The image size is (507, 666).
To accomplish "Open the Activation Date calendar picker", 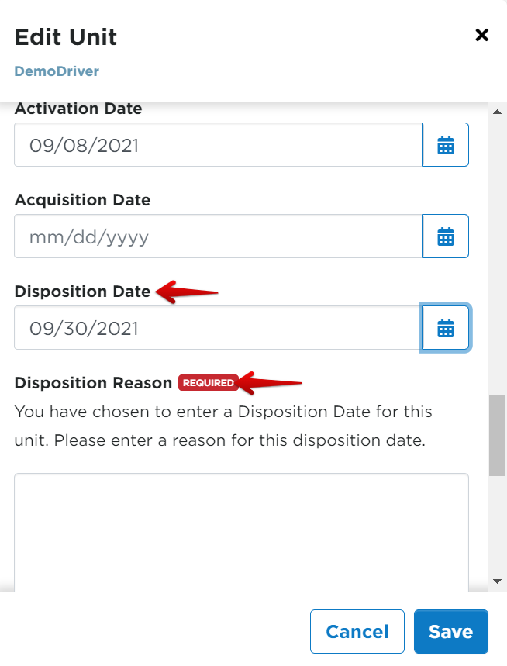I will (x=446, y=145).
